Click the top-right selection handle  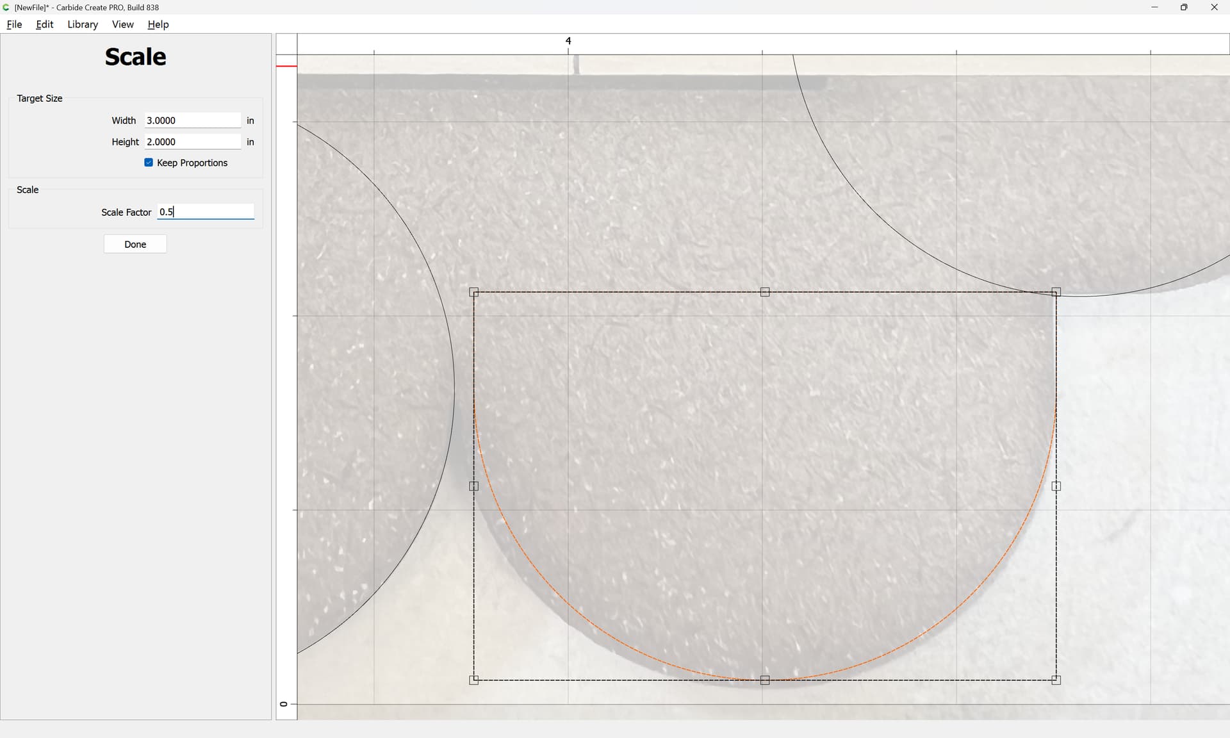click(x=1056, y=292)
